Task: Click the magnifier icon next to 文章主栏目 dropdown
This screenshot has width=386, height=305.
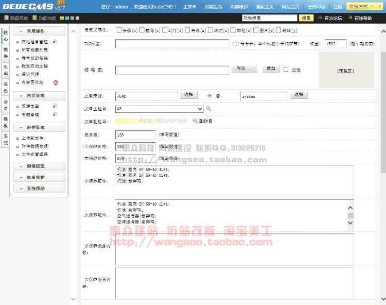Action: point(208,108)
